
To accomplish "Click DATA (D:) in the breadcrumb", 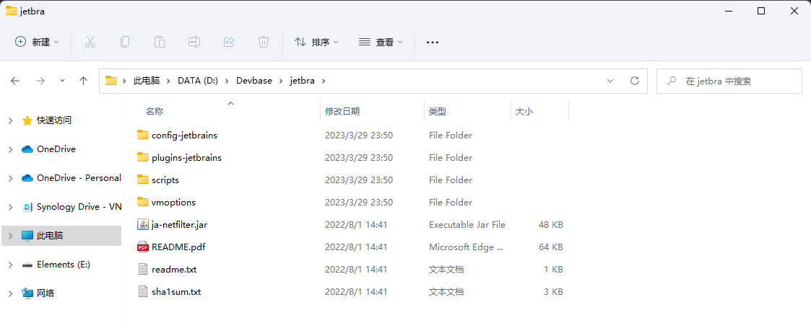I will click(x=198, y=81).
